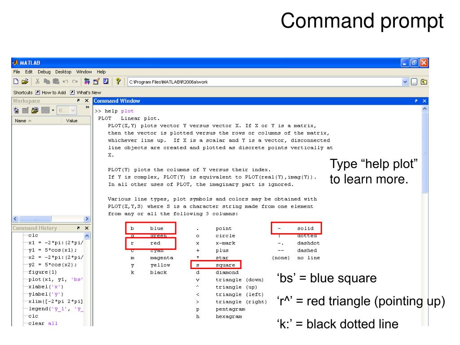Click the Paste clipboard icon
Image resolution: width=460 pixels, height=345 pixels.
point(56,82)
